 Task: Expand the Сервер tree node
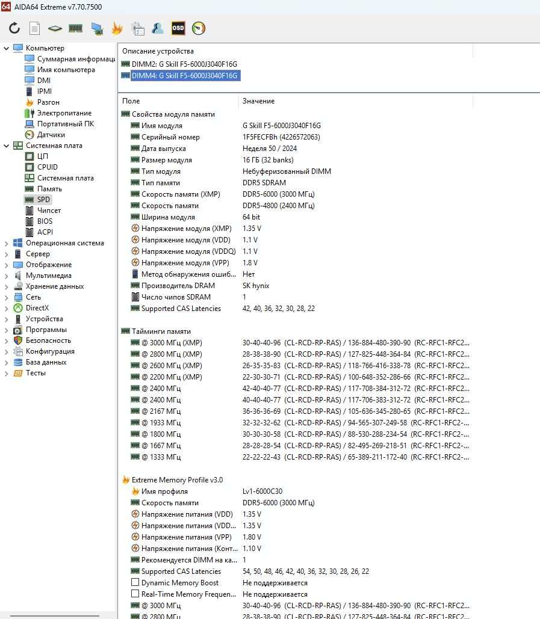coord(6,254)
